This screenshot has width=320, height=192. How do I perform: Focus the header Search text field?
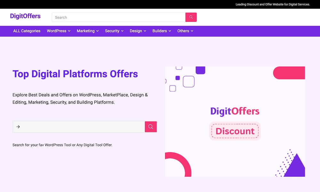point(118,17)
